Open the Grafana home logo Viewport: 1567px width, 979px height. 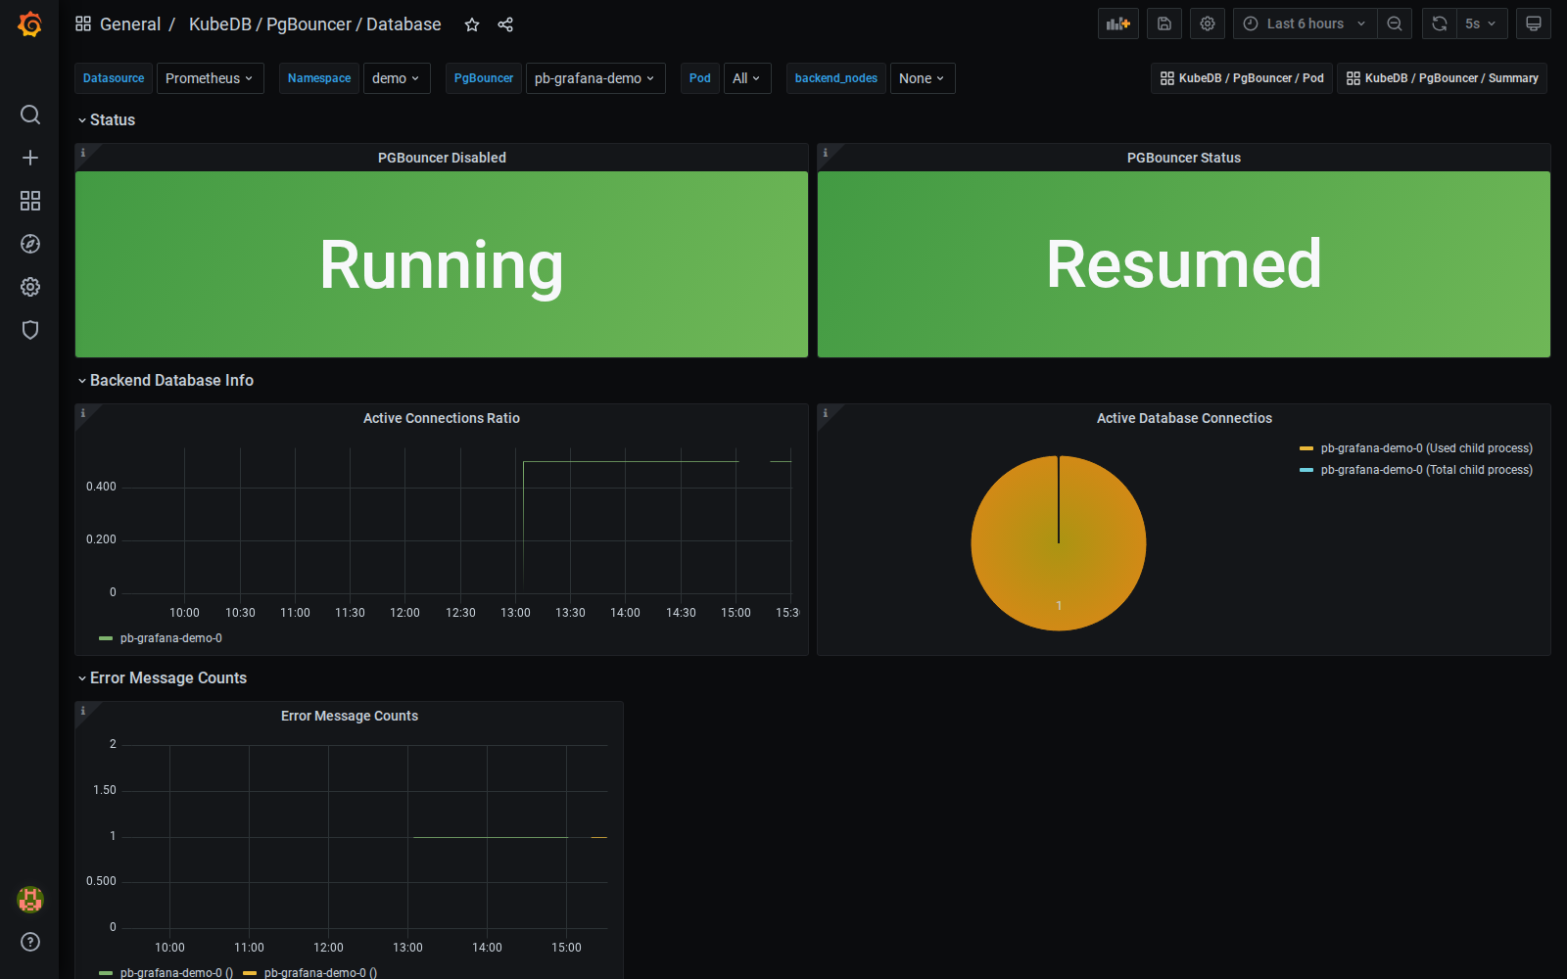coord(30,24)
